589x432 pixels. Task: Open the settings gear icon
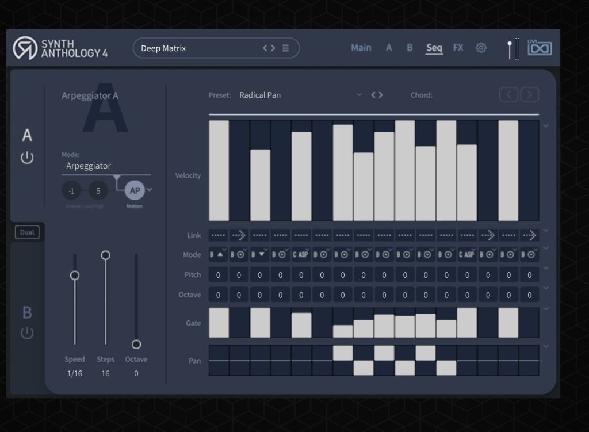[x=481, y=48]
